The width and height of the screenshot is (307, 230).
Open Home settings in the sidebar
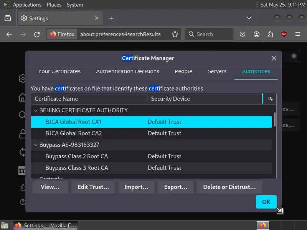click(22, 97)
